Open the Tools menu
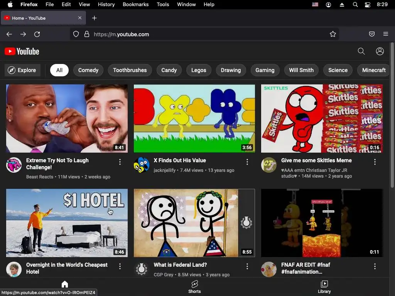 pos(163,5)
